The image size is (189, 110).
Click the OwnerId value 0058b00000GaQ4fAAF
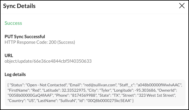click(x=30, y=95)
